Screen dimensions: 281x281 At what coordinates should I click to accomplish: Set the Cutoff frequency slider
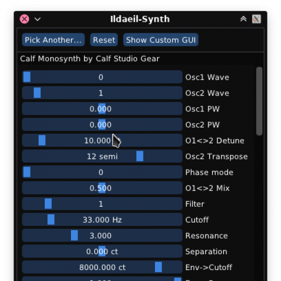click(102, 219)
